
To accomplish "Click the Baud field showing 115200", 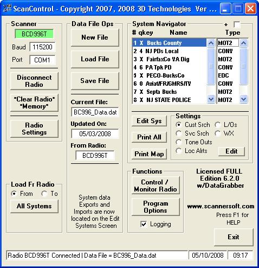I will (42, 47).
